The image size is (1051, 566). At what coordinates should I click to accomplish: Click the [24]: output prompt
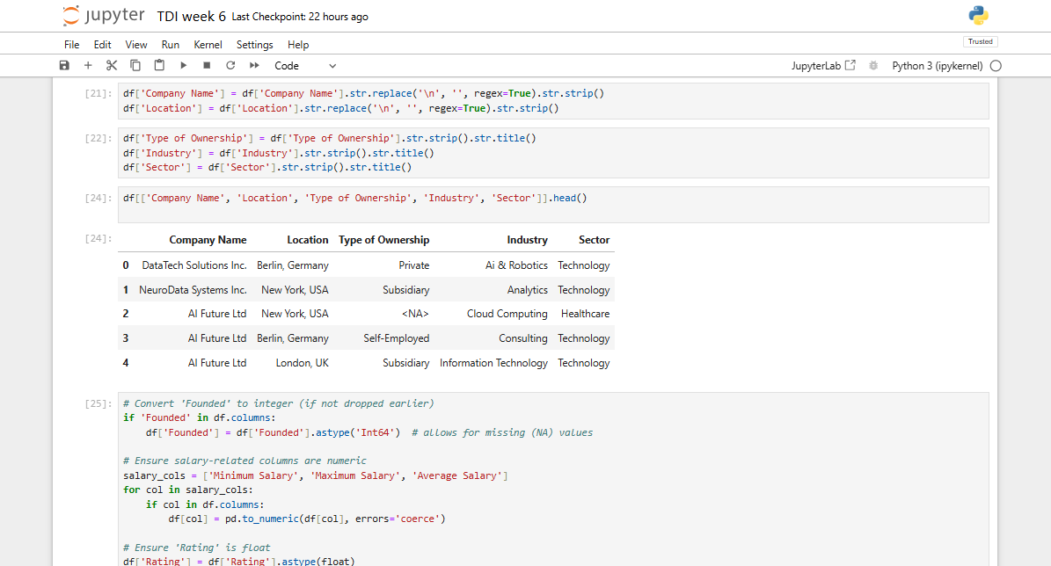(x=99, y=238)
